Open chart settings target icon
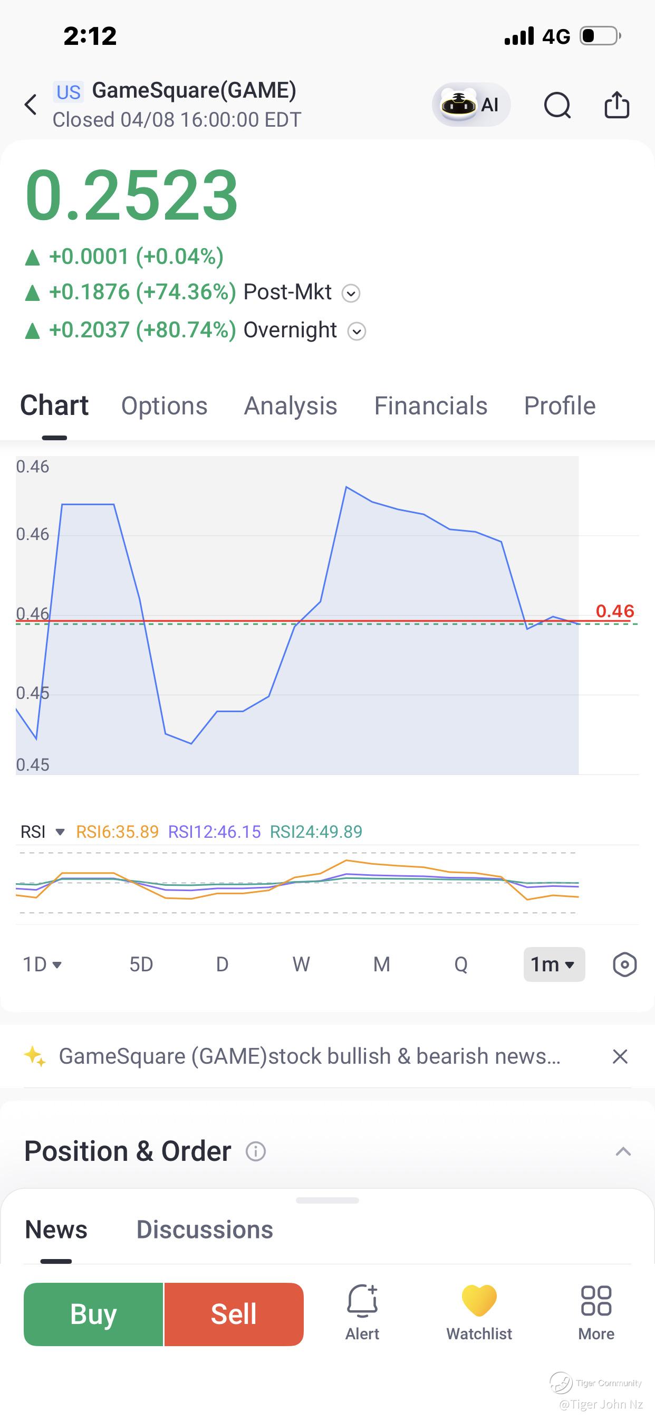The image size is (655, 1419). click(624, 964)
